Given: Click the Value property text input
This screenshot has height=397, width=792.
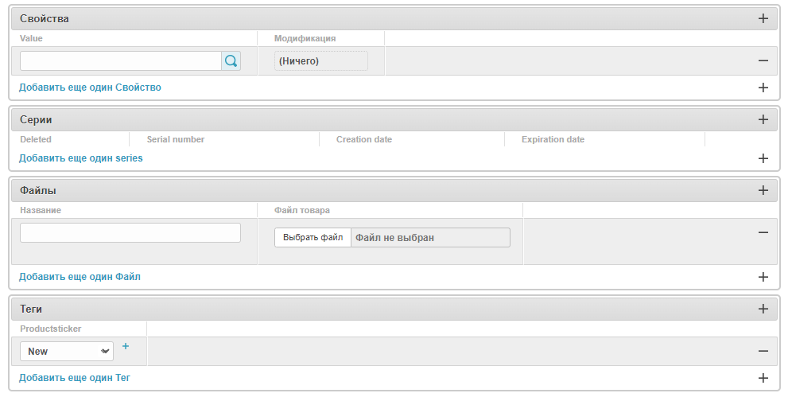Looking at the screenshot, I should coord(120,61).
